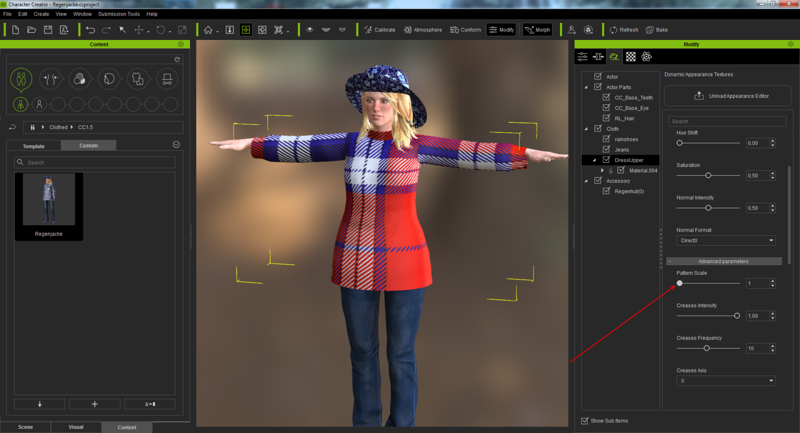Adjust the Saturation slider handle
Screen dimensions: 800x433
pos(708,175)
